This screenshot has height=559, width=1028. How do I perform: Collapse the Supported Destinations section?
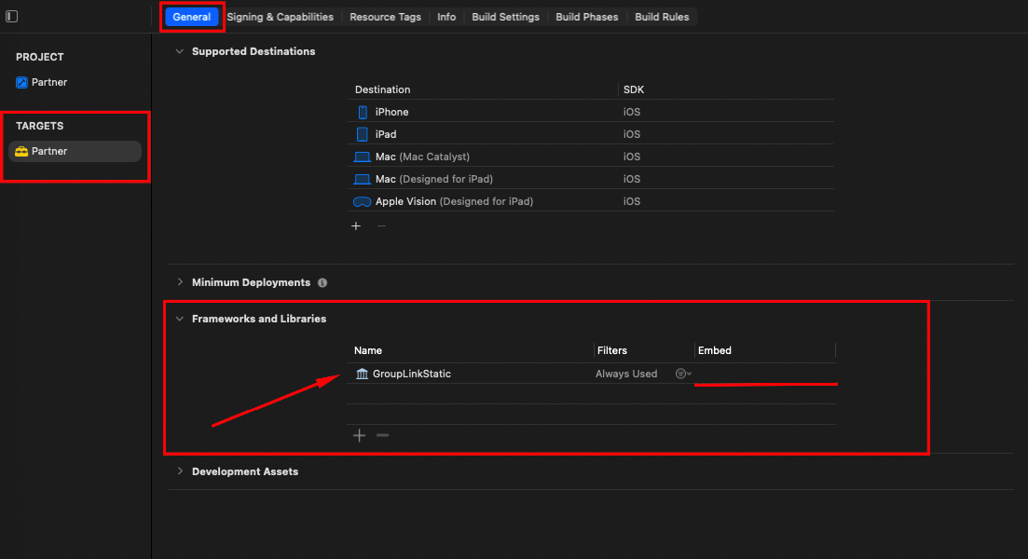(x=180, y=51)
